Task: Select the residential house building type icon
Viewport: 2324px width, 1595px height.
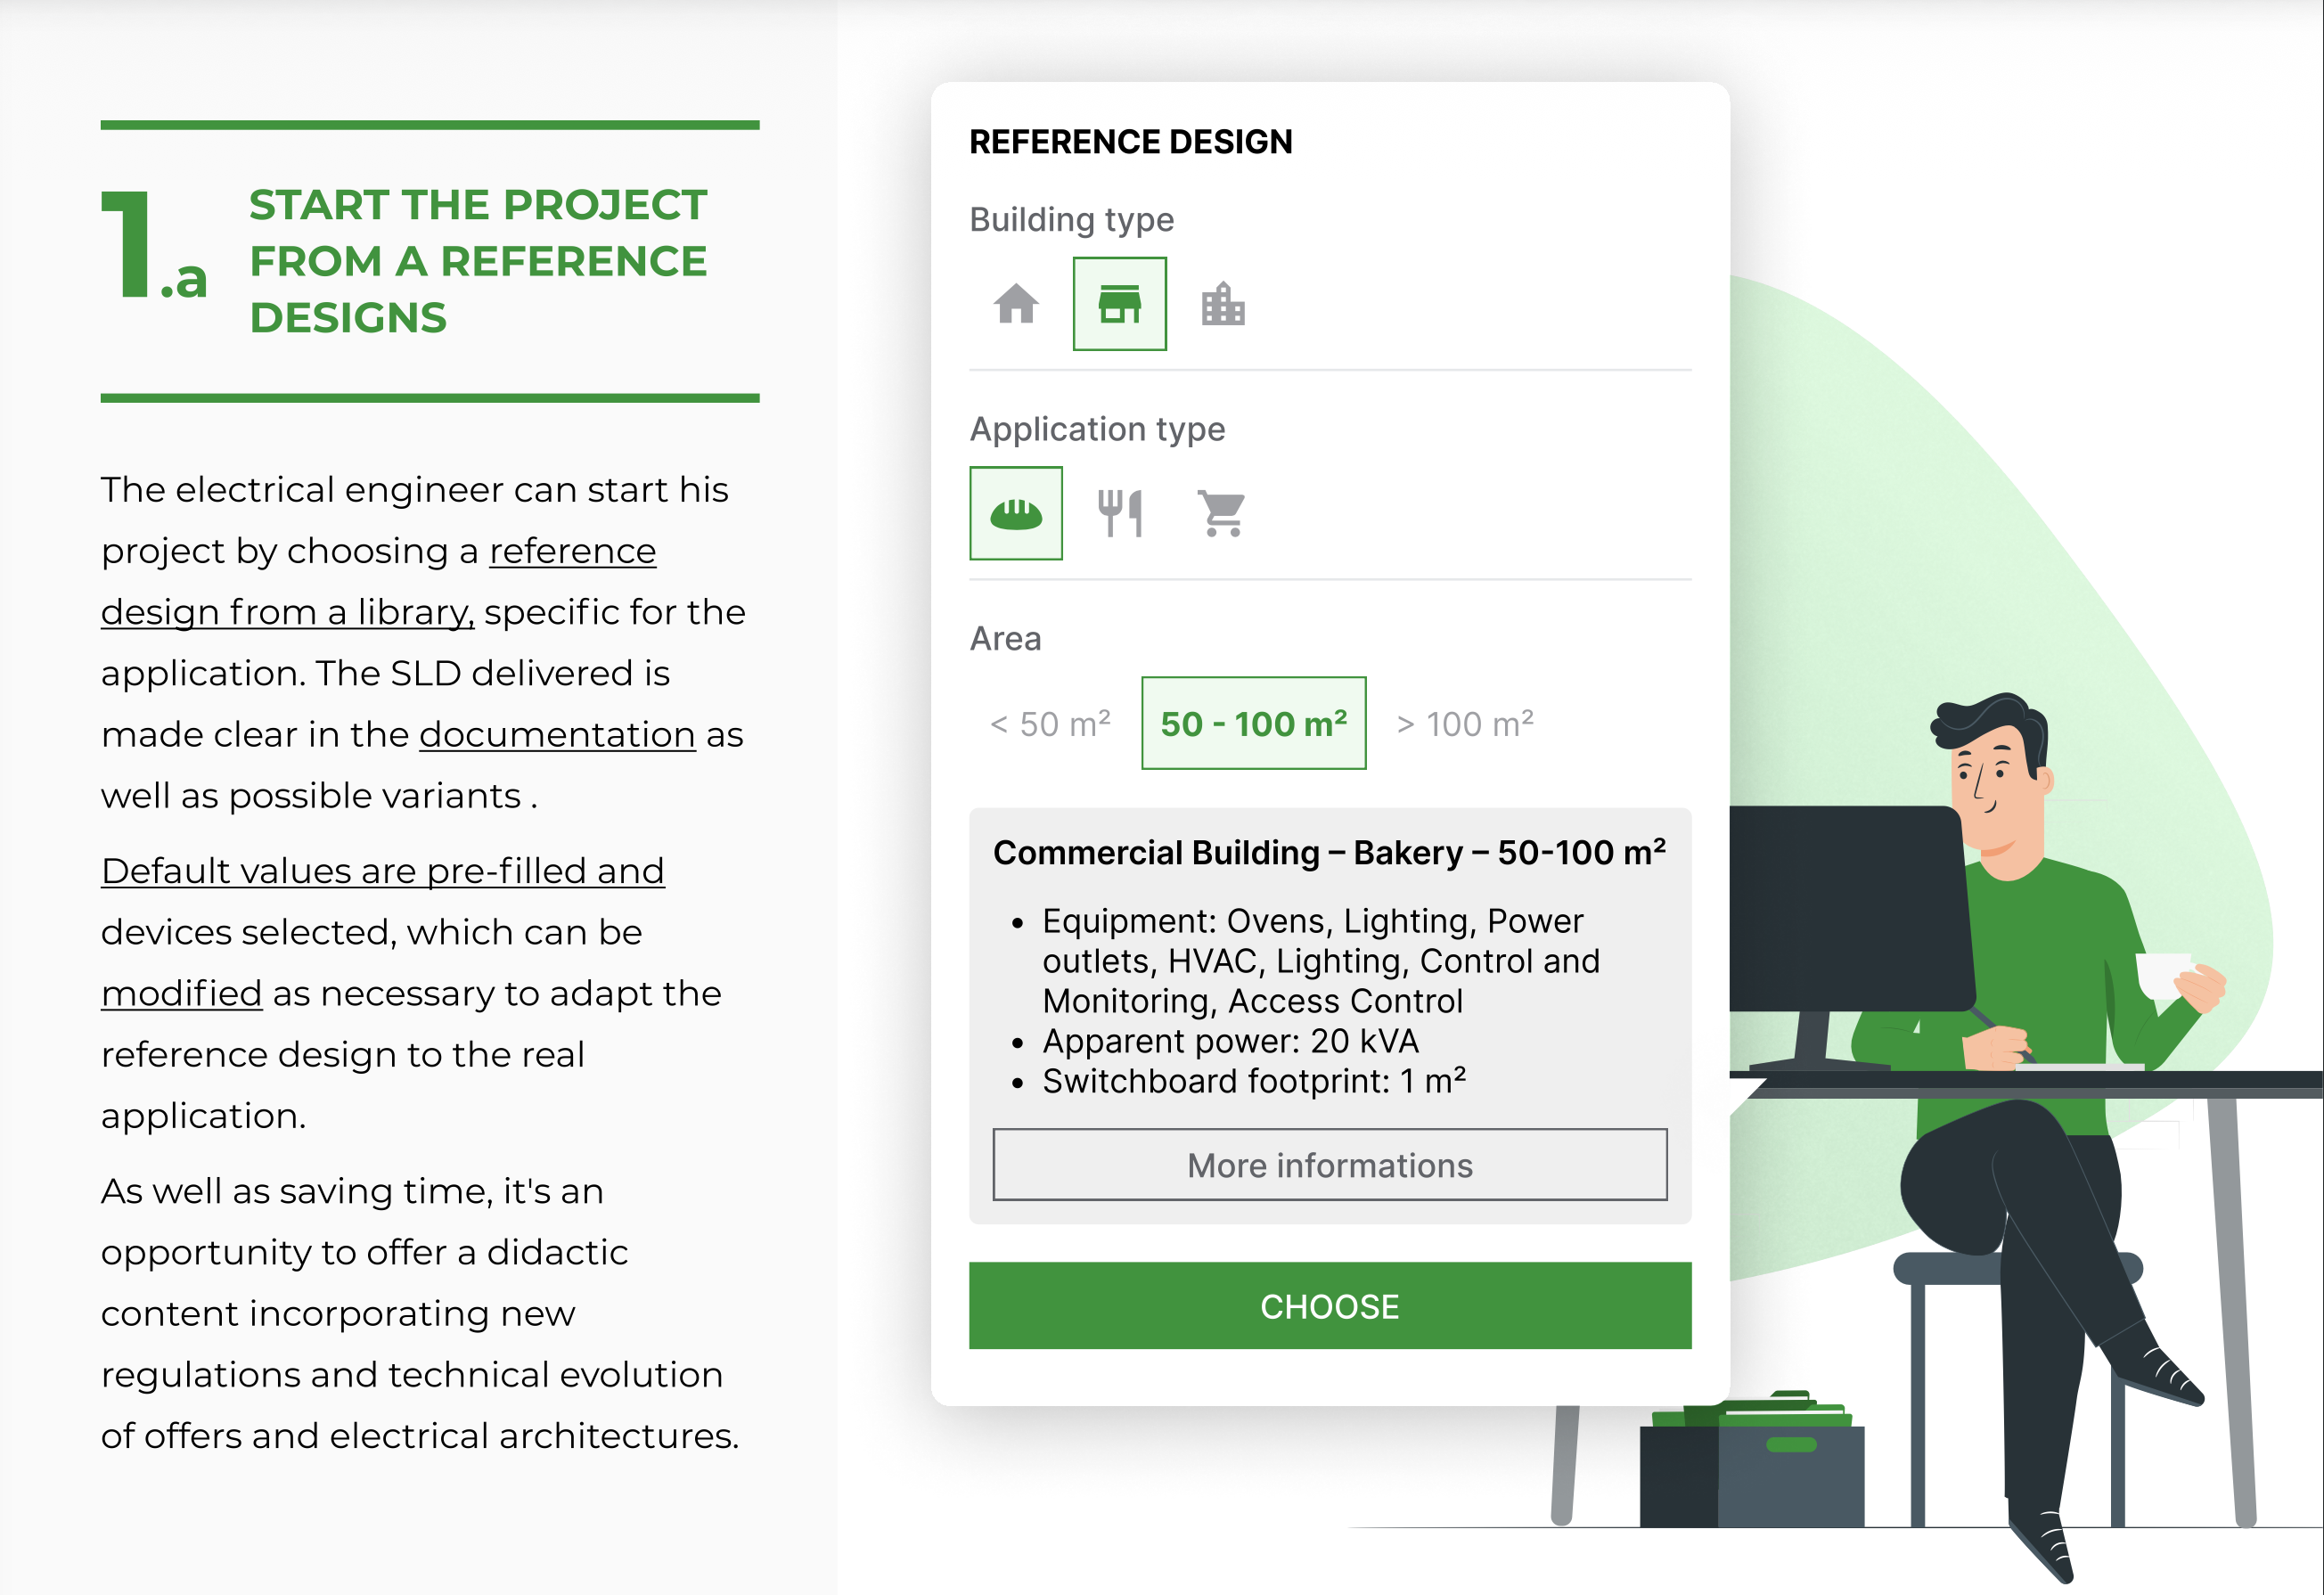Action: (x=1016, y=304)
